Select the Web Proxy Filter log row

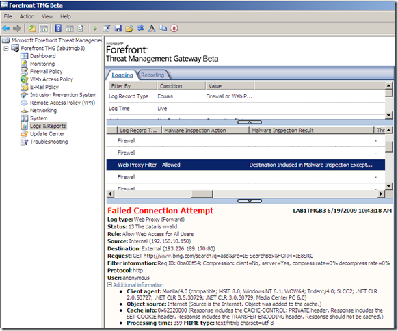click(x=246, y=165)
